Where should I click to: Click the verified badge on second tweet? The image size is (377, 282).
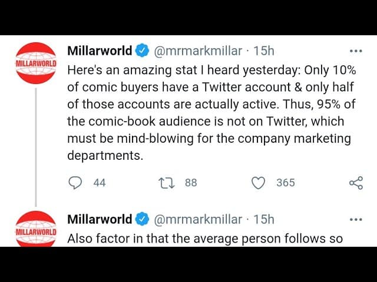[143, 220]
